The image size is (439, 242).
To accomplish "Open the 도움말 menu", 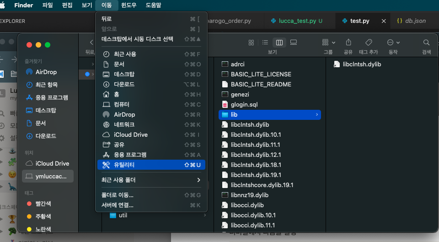I will [154, 5].
